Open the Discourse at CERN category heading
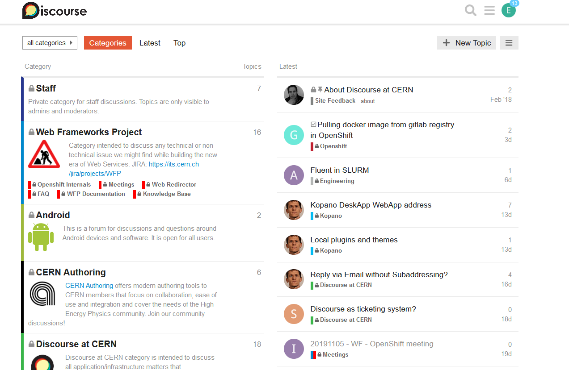Image resolution: width=569 pixels, height=370 pixels. pos(76,344)
